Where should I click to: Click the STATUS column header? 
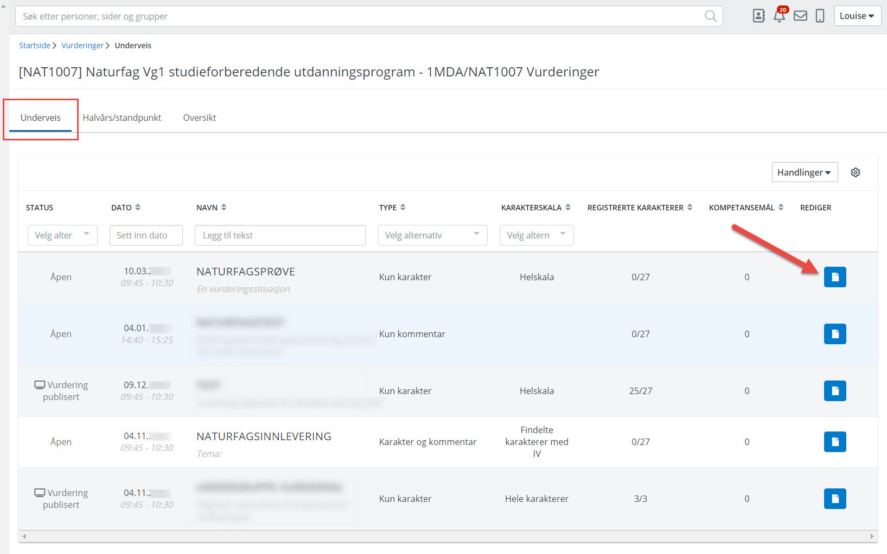40,208
